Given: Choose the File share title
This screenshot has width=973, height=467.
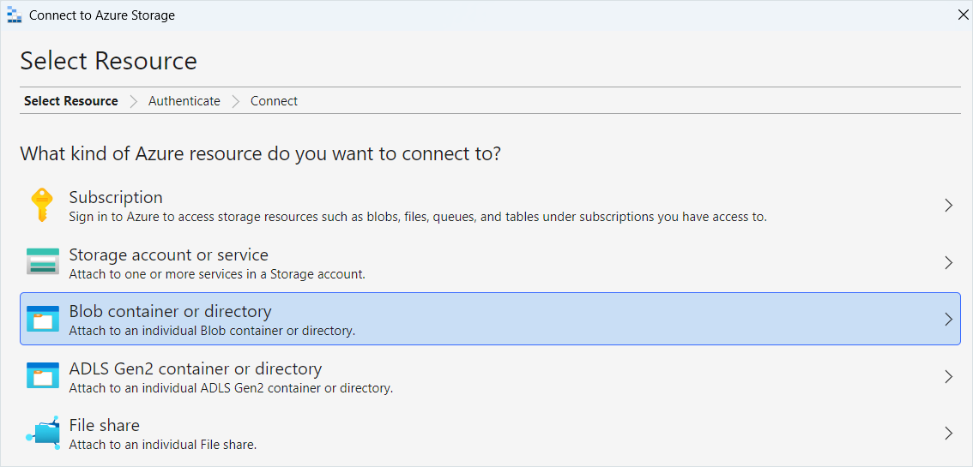Looking at the screenshot, I should pos(105,425).
